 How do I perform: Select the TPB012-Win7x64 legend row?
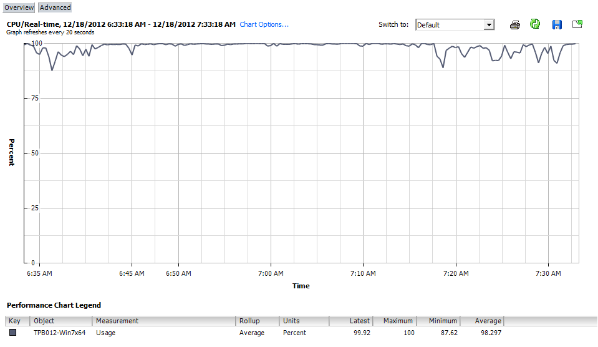(x=60, y=333)
